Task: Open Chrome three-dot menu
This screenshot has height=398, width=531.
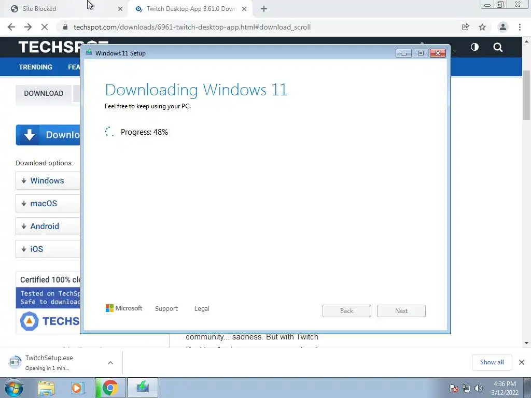Action: click(520, 27)
